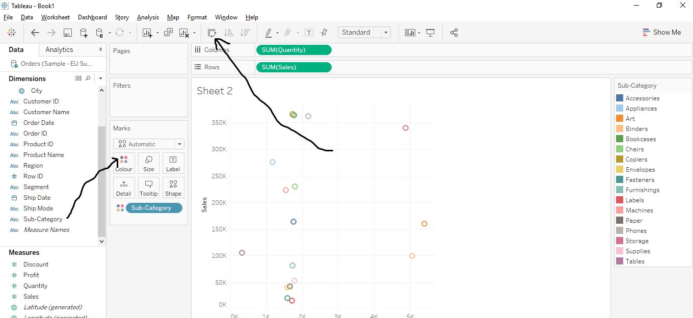The height and width of the screenshot is (318, 693).
Task: Add a new data source from toolbar
Action: 84,33
